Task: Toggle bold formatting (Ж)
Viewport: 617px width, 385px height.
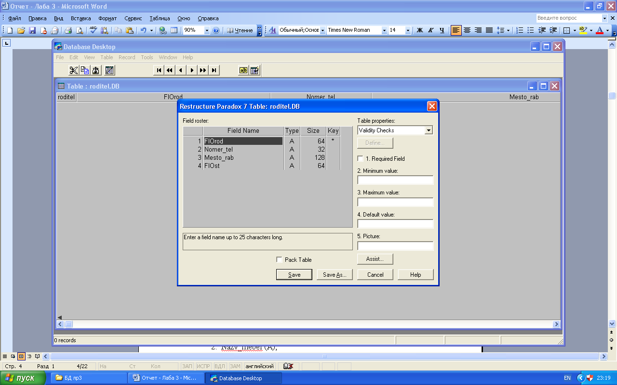Action: (419, 30)
